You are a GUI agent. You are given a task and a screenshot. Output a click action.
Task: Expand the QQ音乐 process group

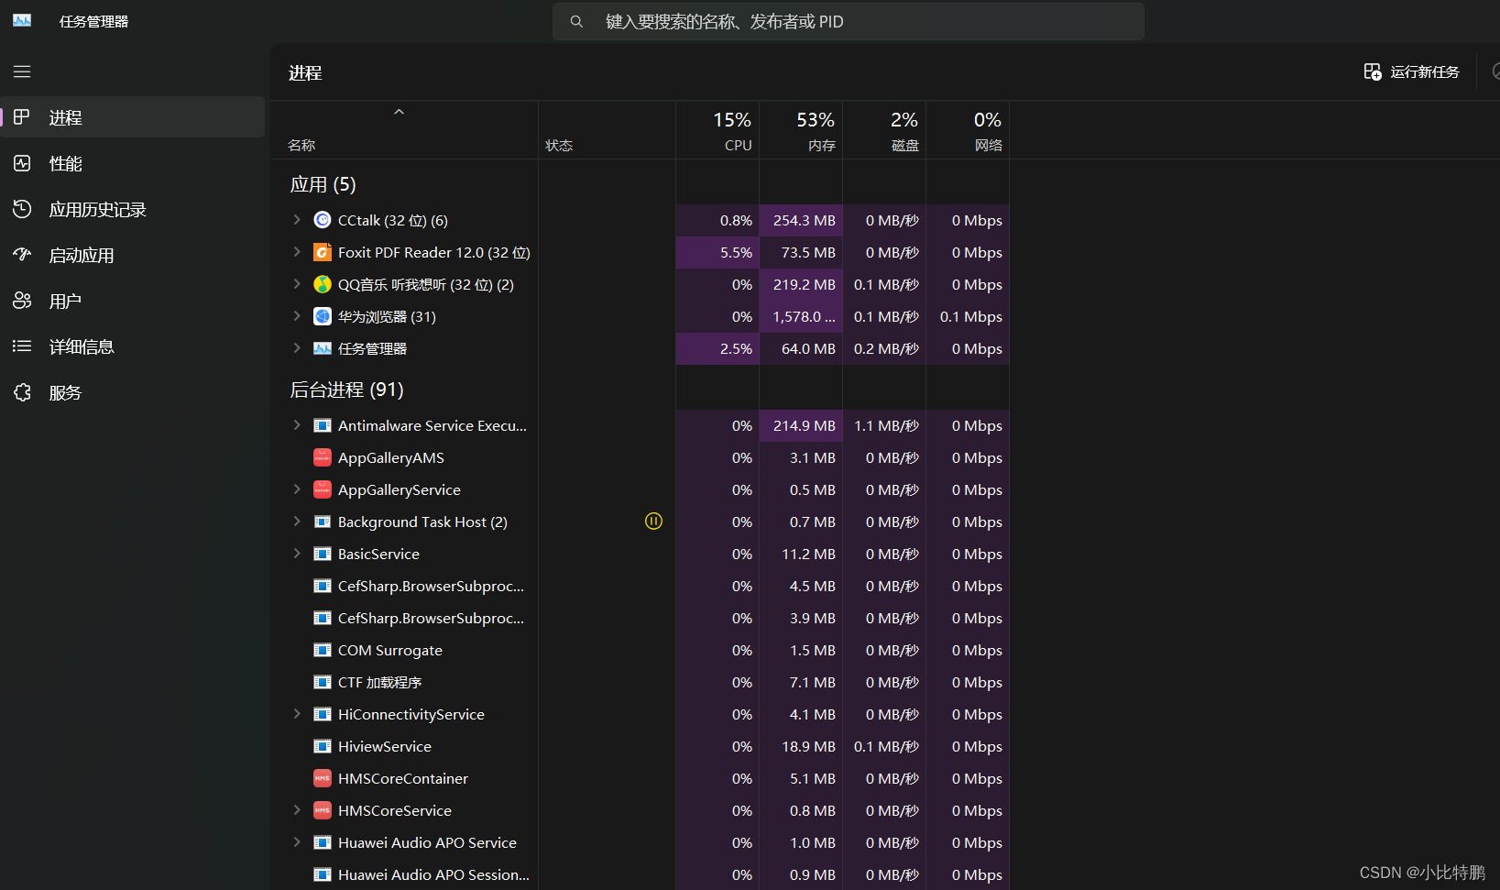(x=297, y=284)
